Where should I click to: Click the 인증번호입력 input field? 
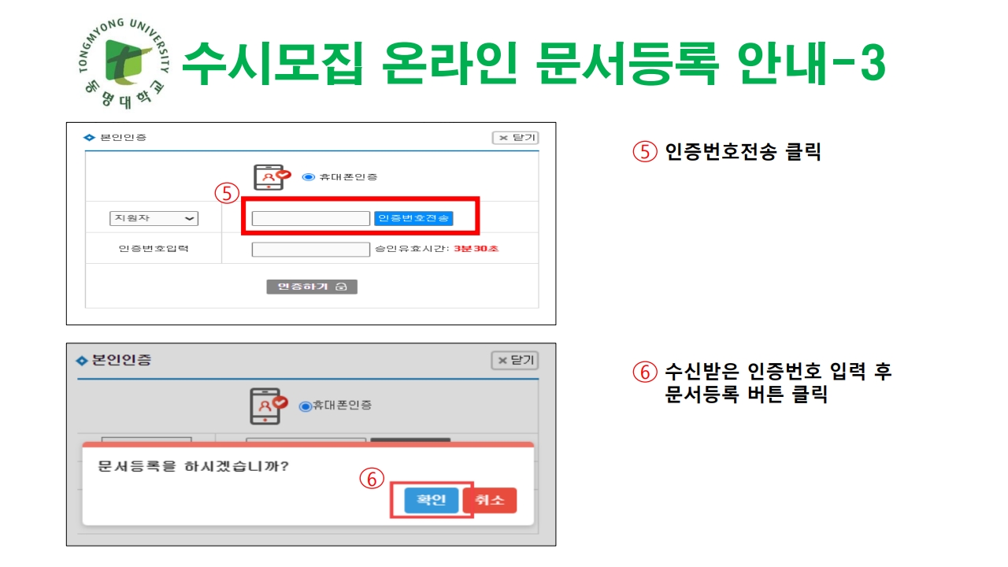click(311, 249)
